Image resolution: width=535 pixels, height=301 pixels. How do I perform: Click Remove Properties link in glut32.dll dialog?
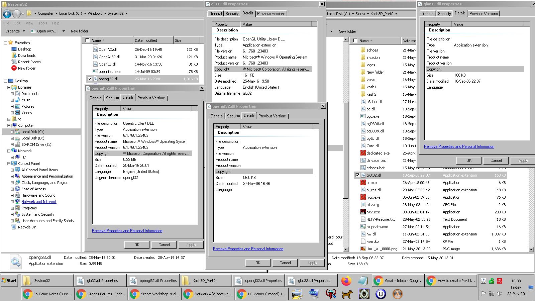click(459, 146)
